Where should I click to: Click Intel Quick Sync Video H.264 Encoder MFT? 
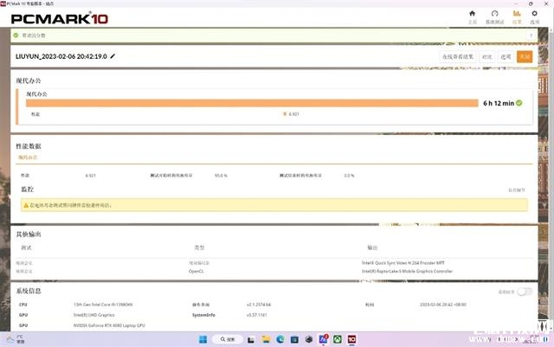(403, 263)
